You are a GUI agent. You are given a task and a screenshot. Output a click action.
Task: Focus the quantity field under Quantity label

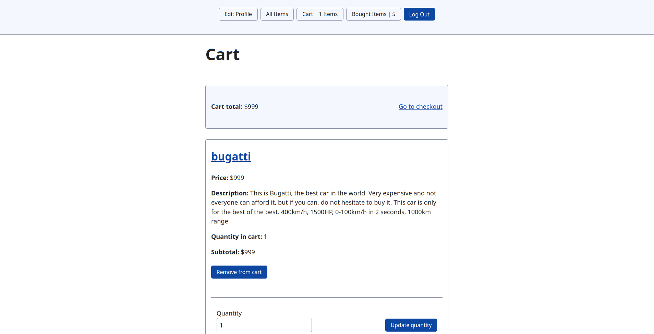(264, 325)
